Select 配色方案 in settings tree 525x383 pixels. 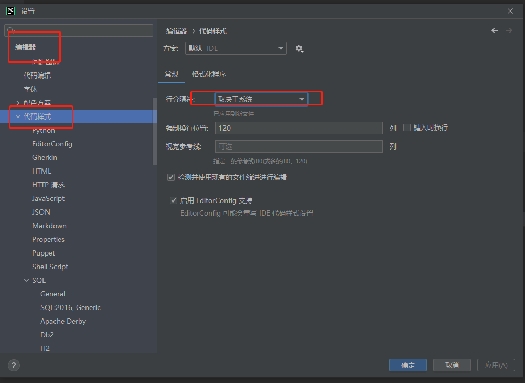coord(37,103)
